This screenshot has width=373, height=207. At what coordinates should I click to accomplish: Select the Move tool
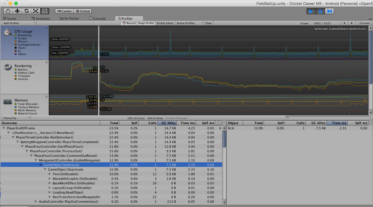click(x=17, y=11)
